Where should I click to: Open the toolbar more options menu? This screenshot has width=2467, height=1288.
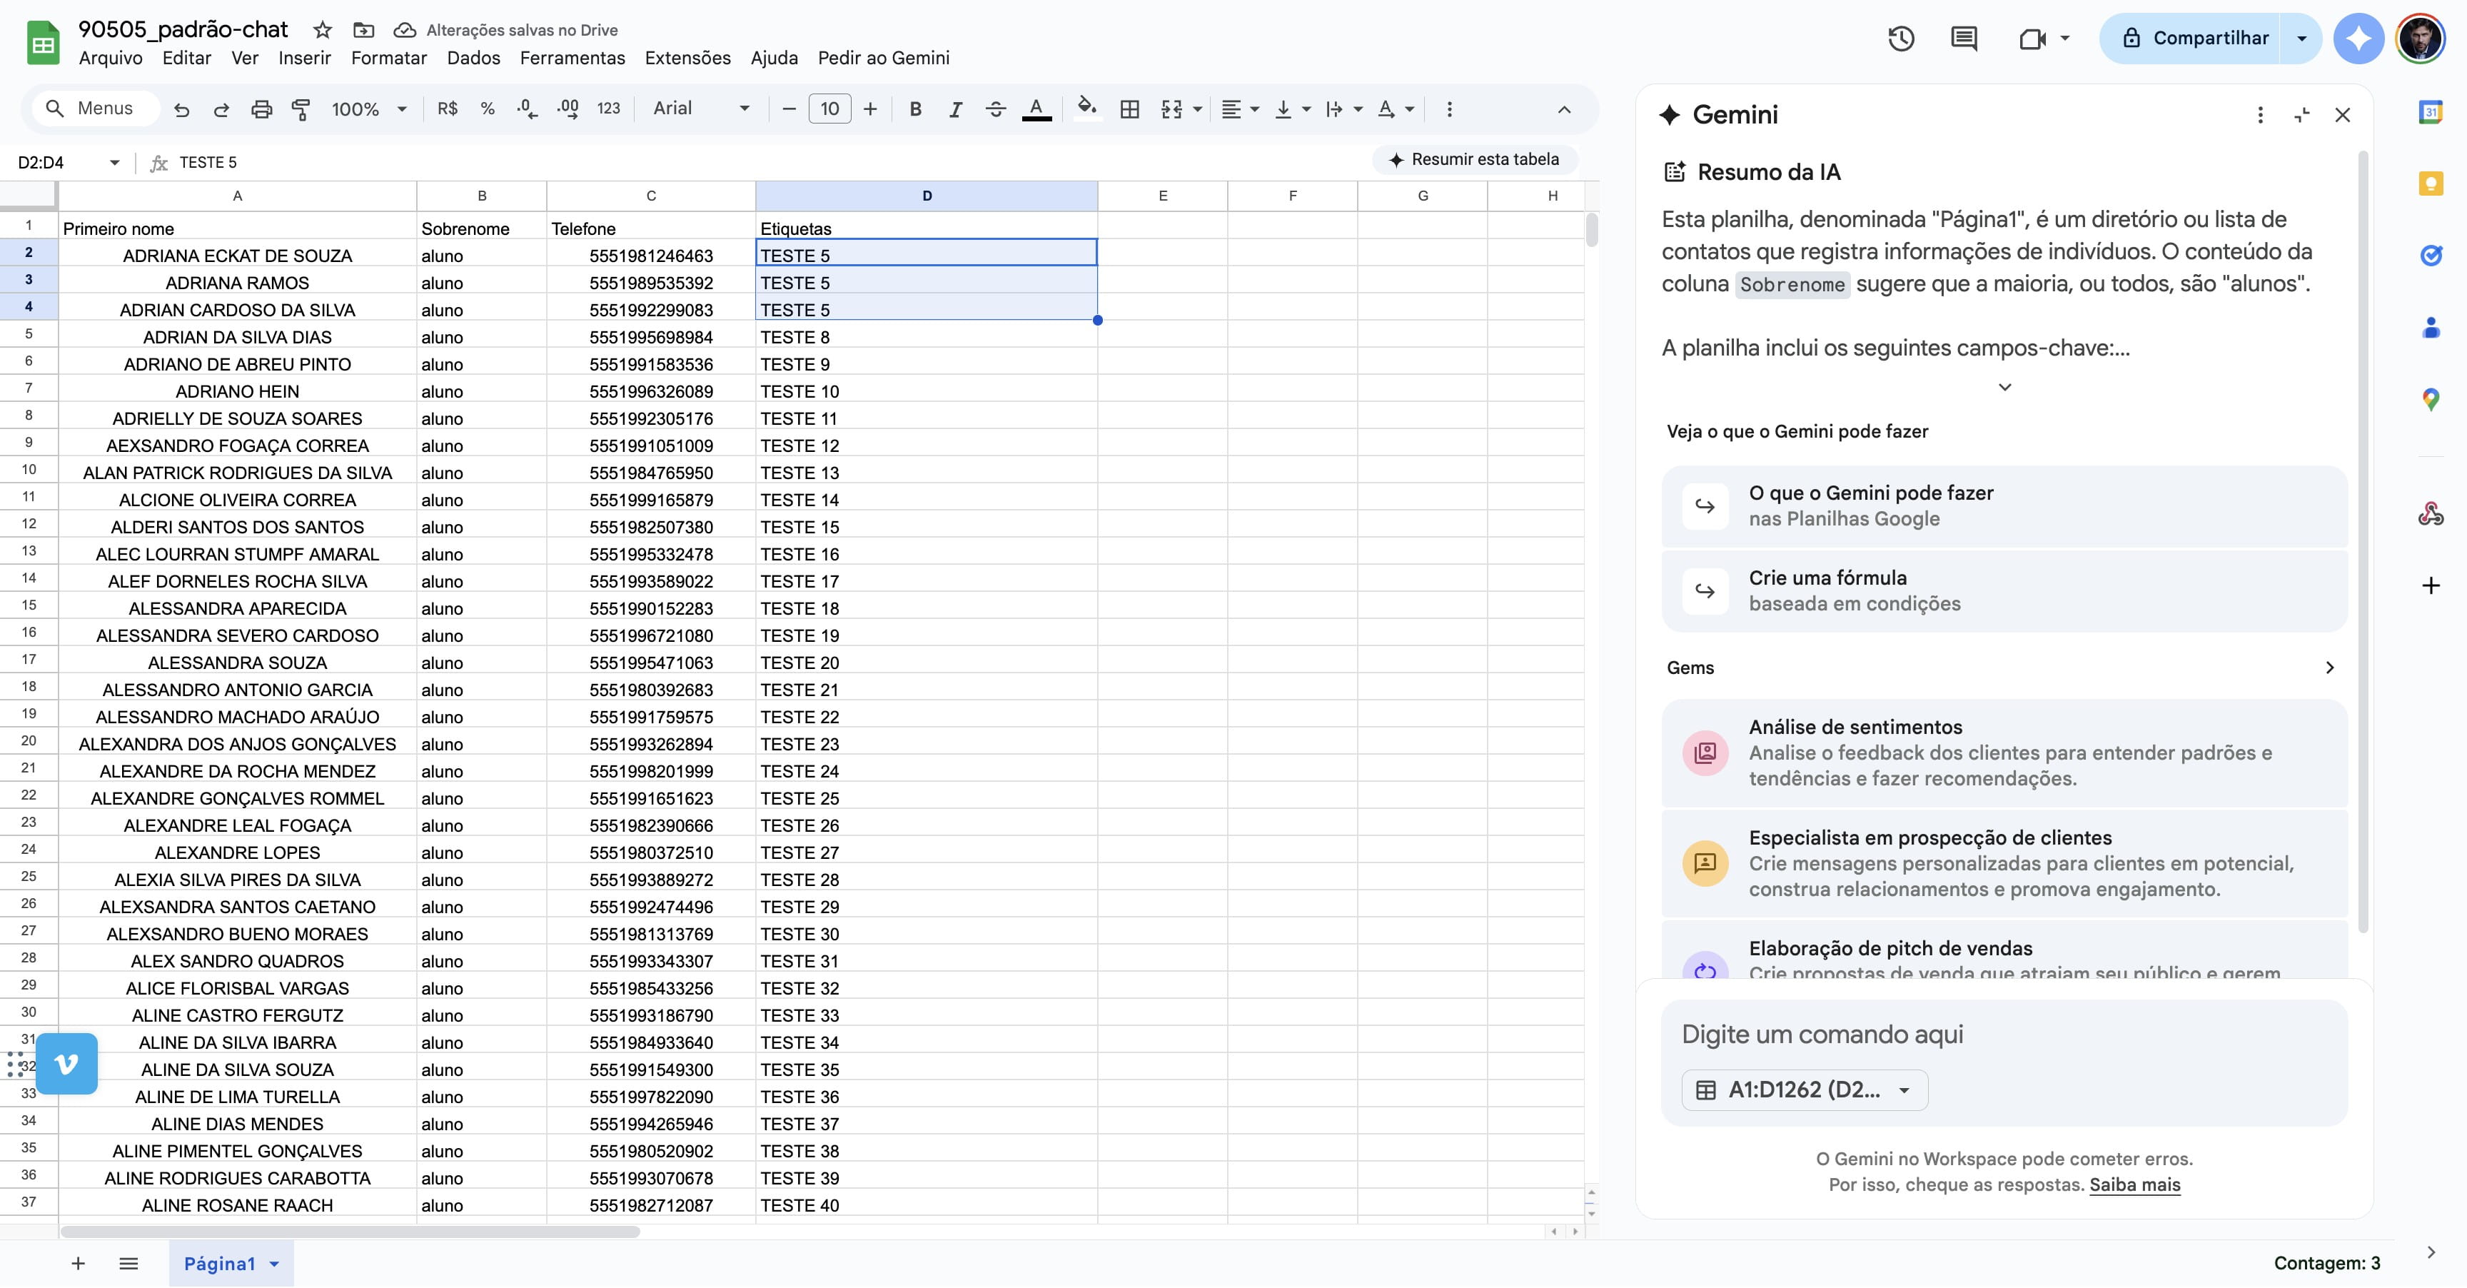pos(1449,109)
